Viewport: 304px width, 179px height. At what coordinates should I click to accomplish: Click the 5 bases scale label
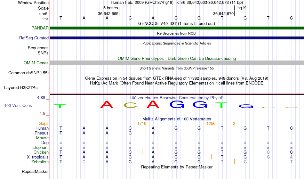(x=110, y=8)
